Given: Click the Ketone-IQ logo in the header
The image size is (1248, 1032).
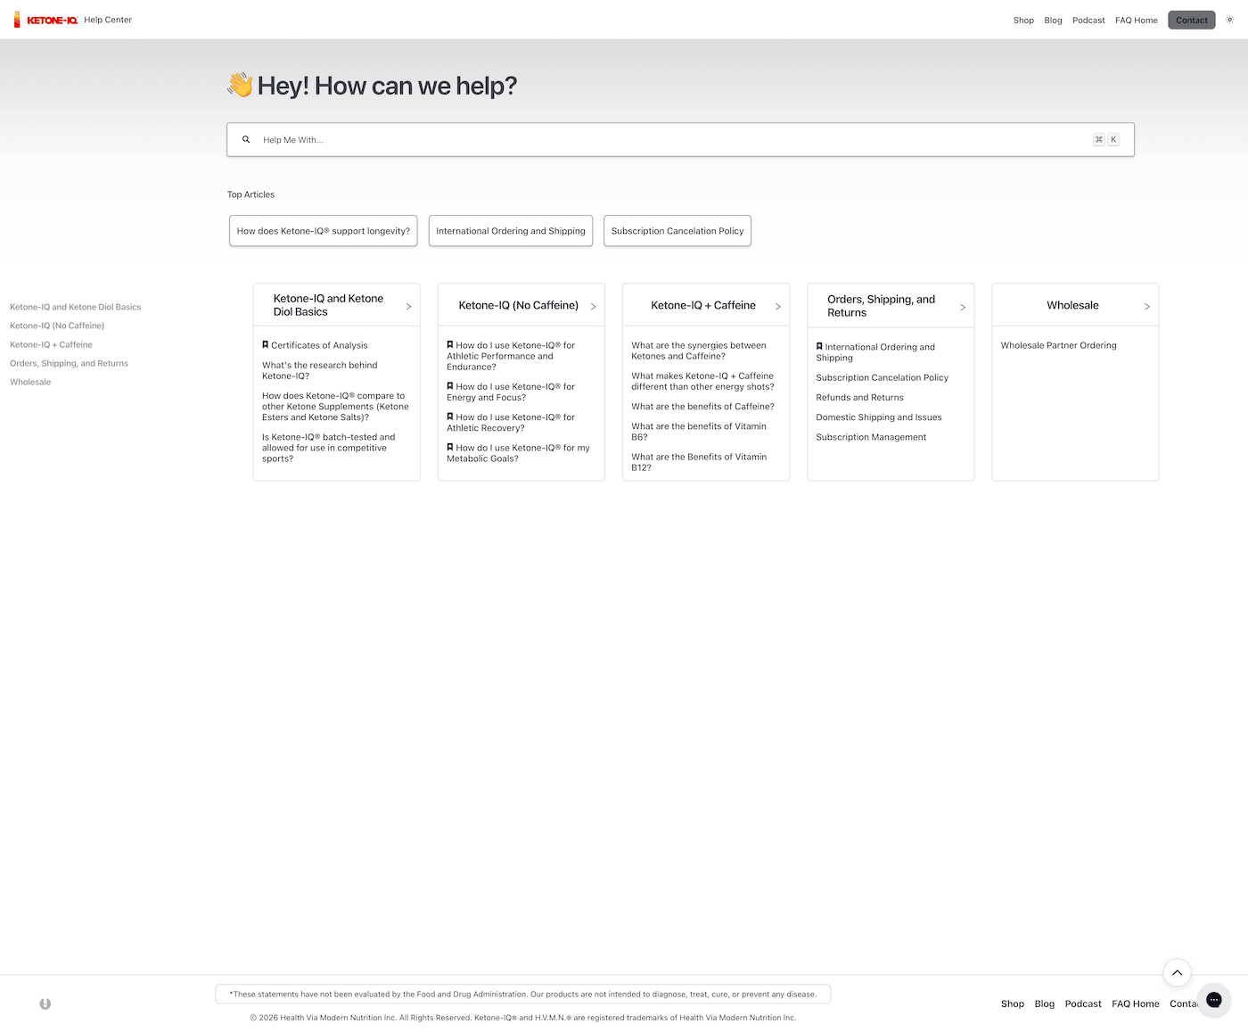Looking at the screenshot, I should [x=45, y=20].
